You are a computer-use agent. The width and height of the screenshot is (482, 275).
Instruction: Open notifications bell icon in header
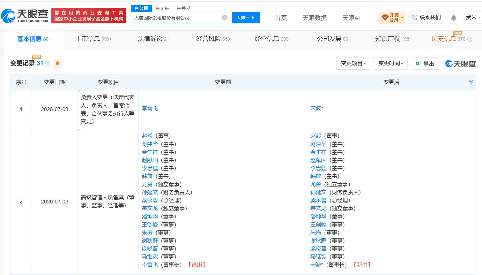click(x=453, y=18)
